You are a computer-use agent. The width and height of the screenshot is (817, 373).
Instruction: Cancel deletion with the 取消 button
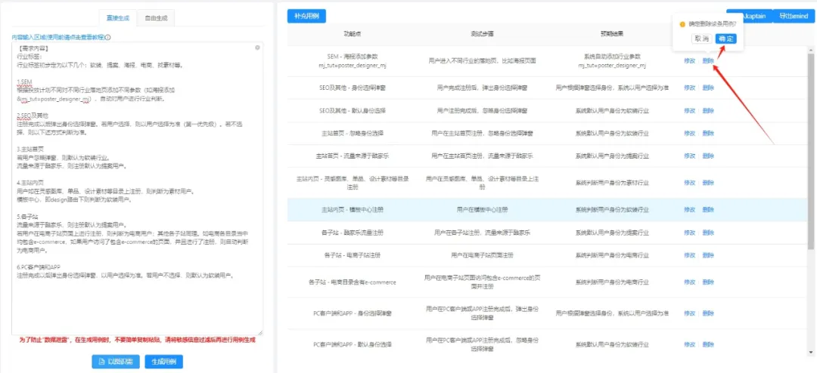[702, 39]
